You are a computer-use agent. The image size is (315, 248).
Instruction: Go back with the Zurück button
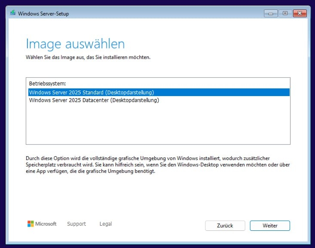click(225, 226)
